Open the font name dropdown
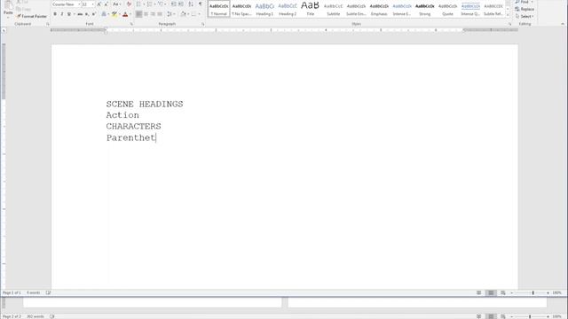The width and height of the screenshot is (568, 319). click(x=79, y=4)
